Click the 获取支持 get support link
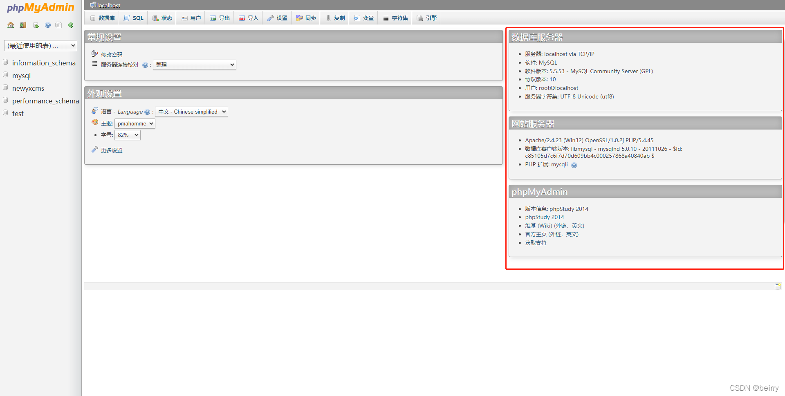Viewport: 785px width, 396px height. click(x=536, y=243)
